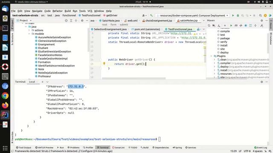The width and height of the screenshot is (273, 153).
Task: Open the Refactor menu
Action: point(58,11)
